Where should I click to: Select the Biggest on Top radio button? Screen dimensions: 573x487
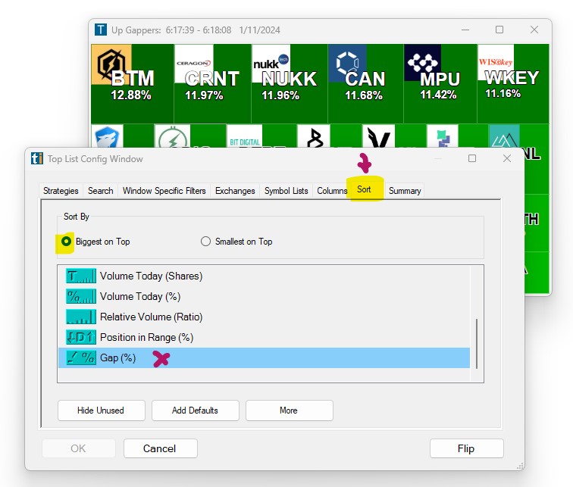67,242
